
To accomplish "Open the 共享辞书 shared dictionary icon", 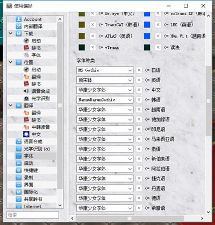I will coord(19,199).
